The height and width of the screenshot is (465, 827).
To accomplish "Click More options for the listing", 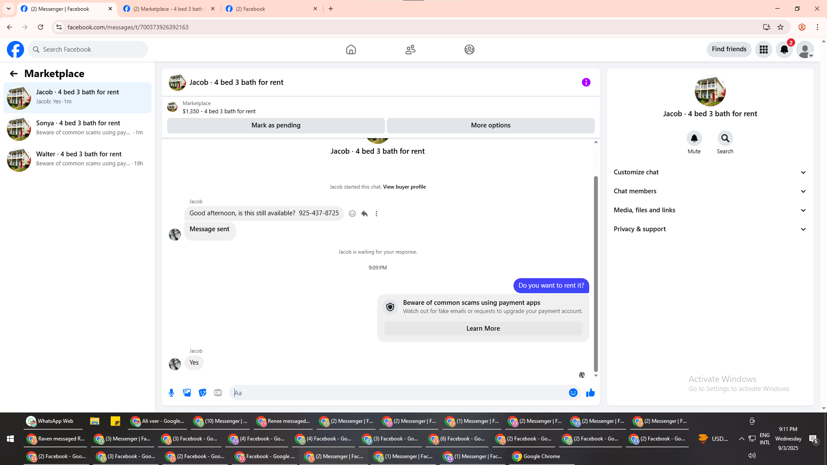I will [x=491, y=125].
